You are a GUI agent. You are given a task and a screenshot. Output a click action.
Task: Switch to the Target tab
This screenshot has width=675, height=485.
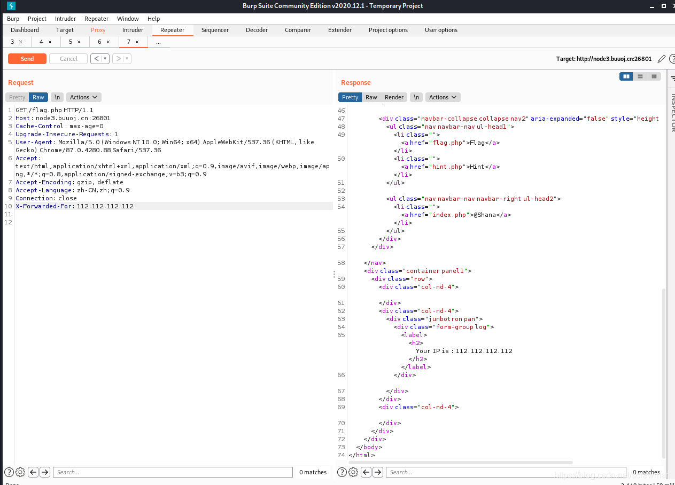click(x=65, y=30)
